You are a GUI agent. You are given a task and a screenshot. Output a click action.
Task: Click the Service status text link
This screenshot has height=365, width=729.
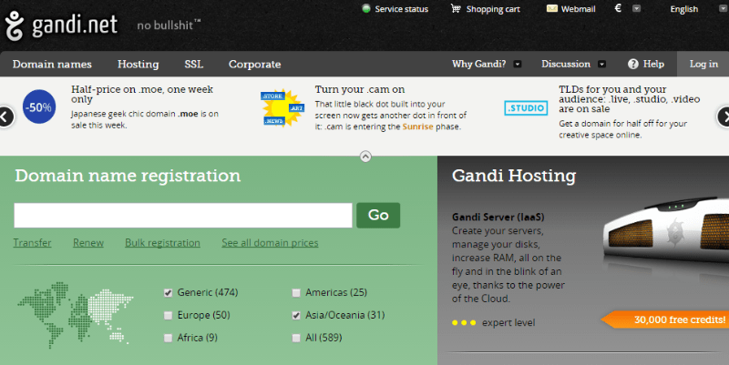402,9
